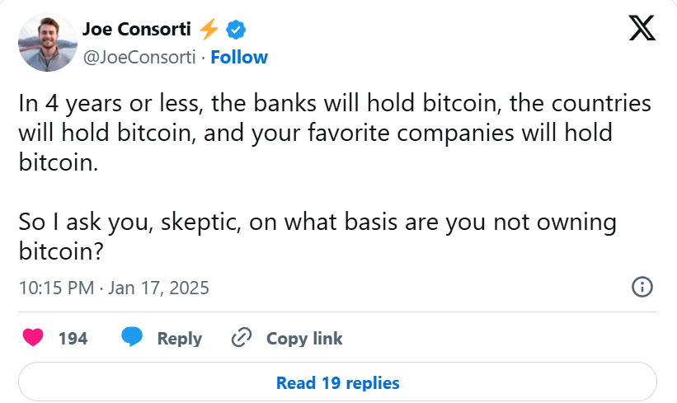Viewport: 677px width, 403px height.
Task: Click the 194 likes count
Action: 73,338
